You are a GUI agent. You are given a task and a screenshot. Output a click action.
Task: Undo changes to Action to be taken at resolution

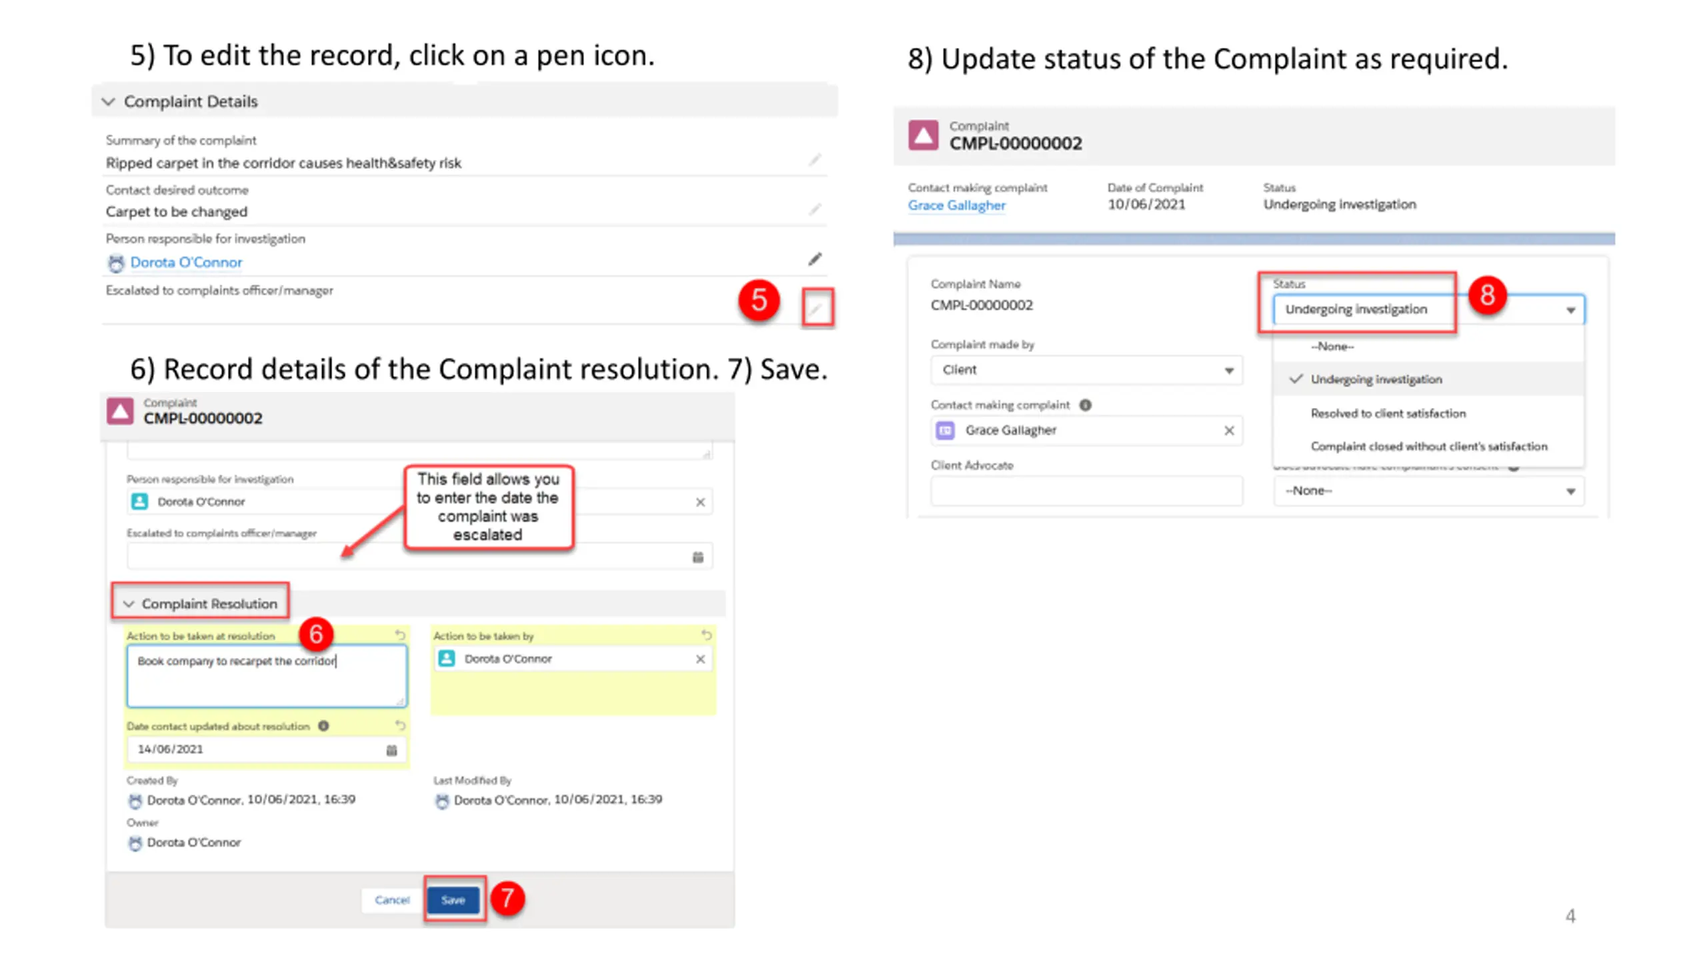pyautogui.click(x=400, y=635)
